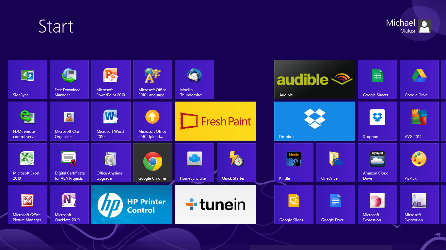The width and height of the screenshot is (446, 250).
Task: Open the SideSync app tile
Action: coord(27,79)
